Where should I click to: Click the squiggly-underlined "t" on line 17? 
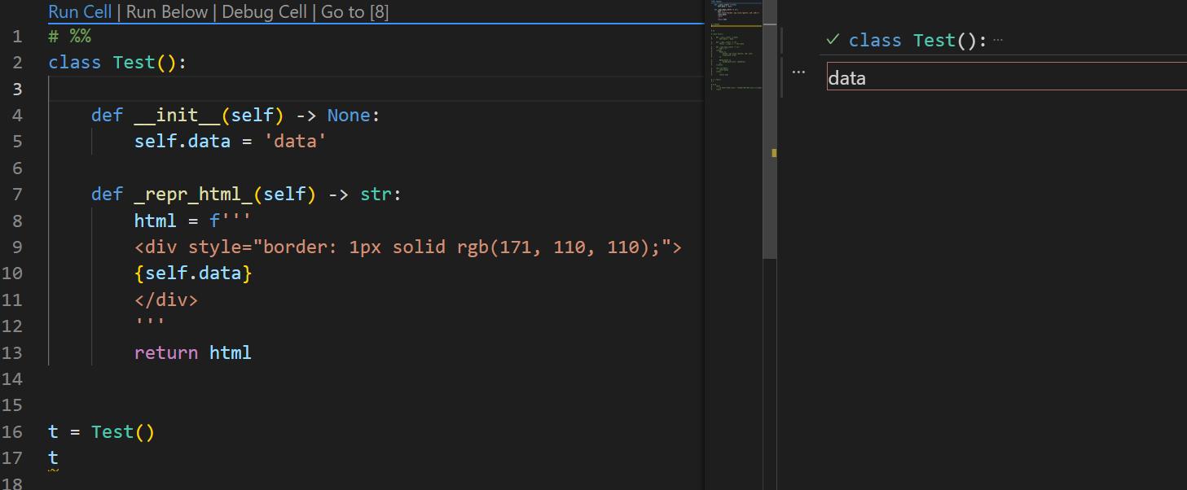click(x=51, y=457)
